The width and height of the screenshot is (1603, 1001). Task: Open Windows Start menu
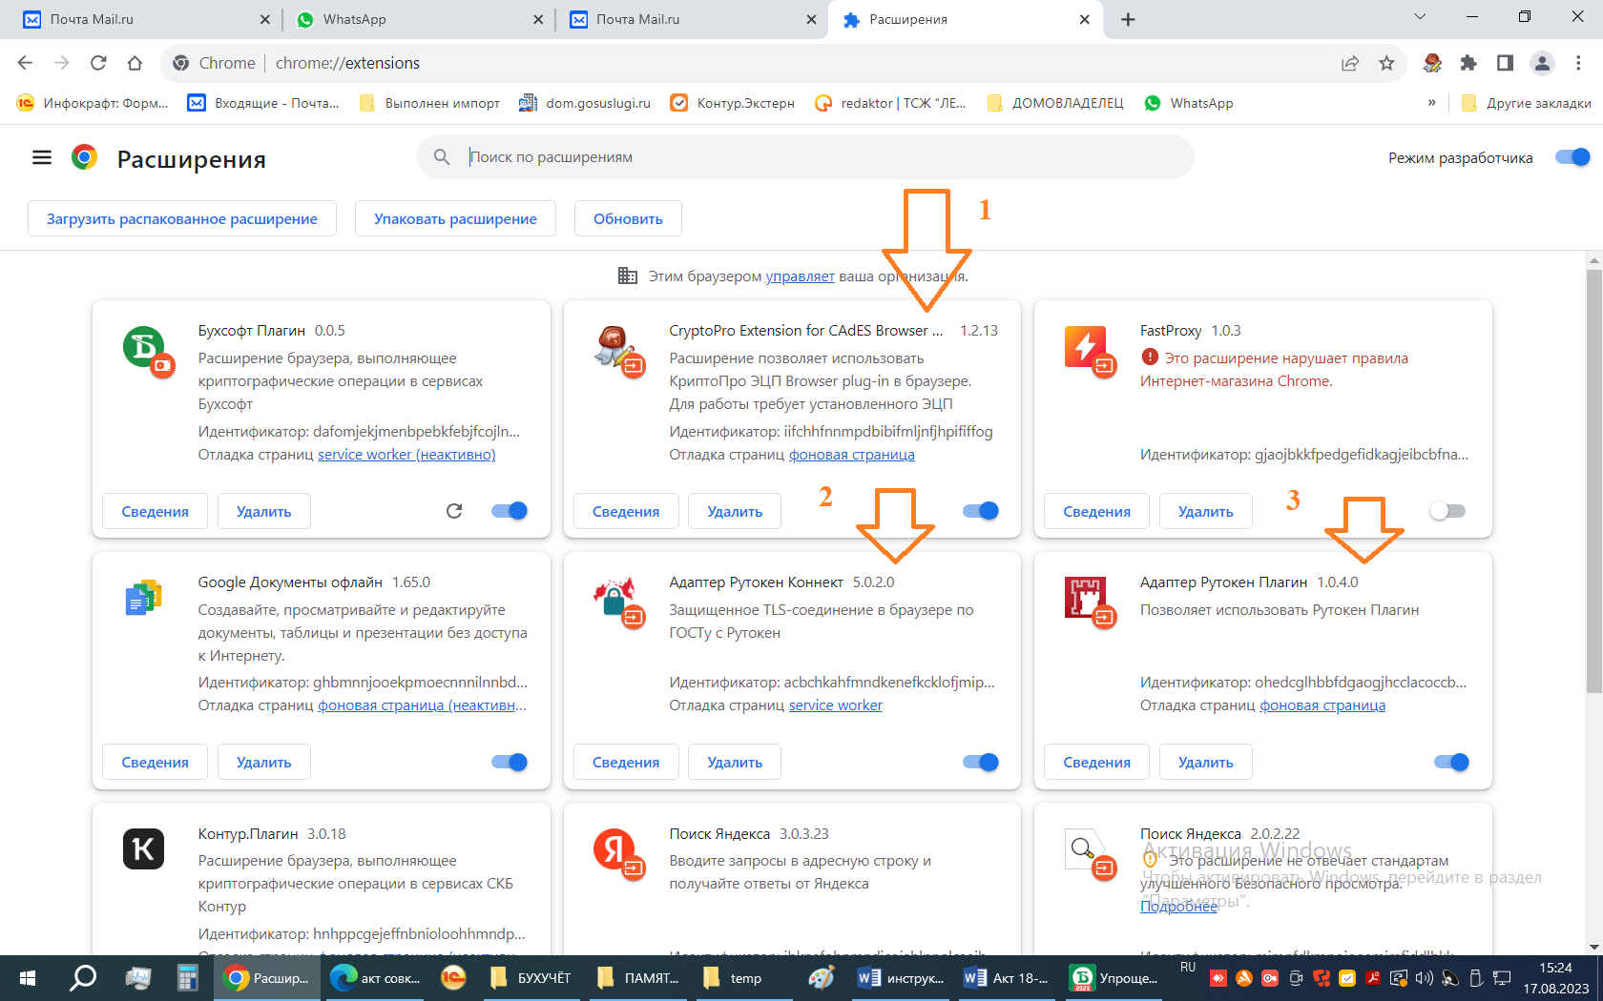28,978
